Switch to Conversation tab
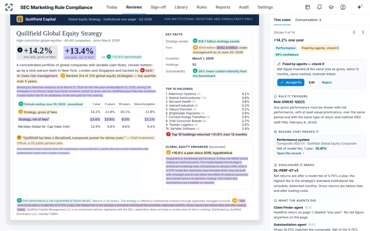Screen dimensions: 370x231 click(x=308, y=20)
